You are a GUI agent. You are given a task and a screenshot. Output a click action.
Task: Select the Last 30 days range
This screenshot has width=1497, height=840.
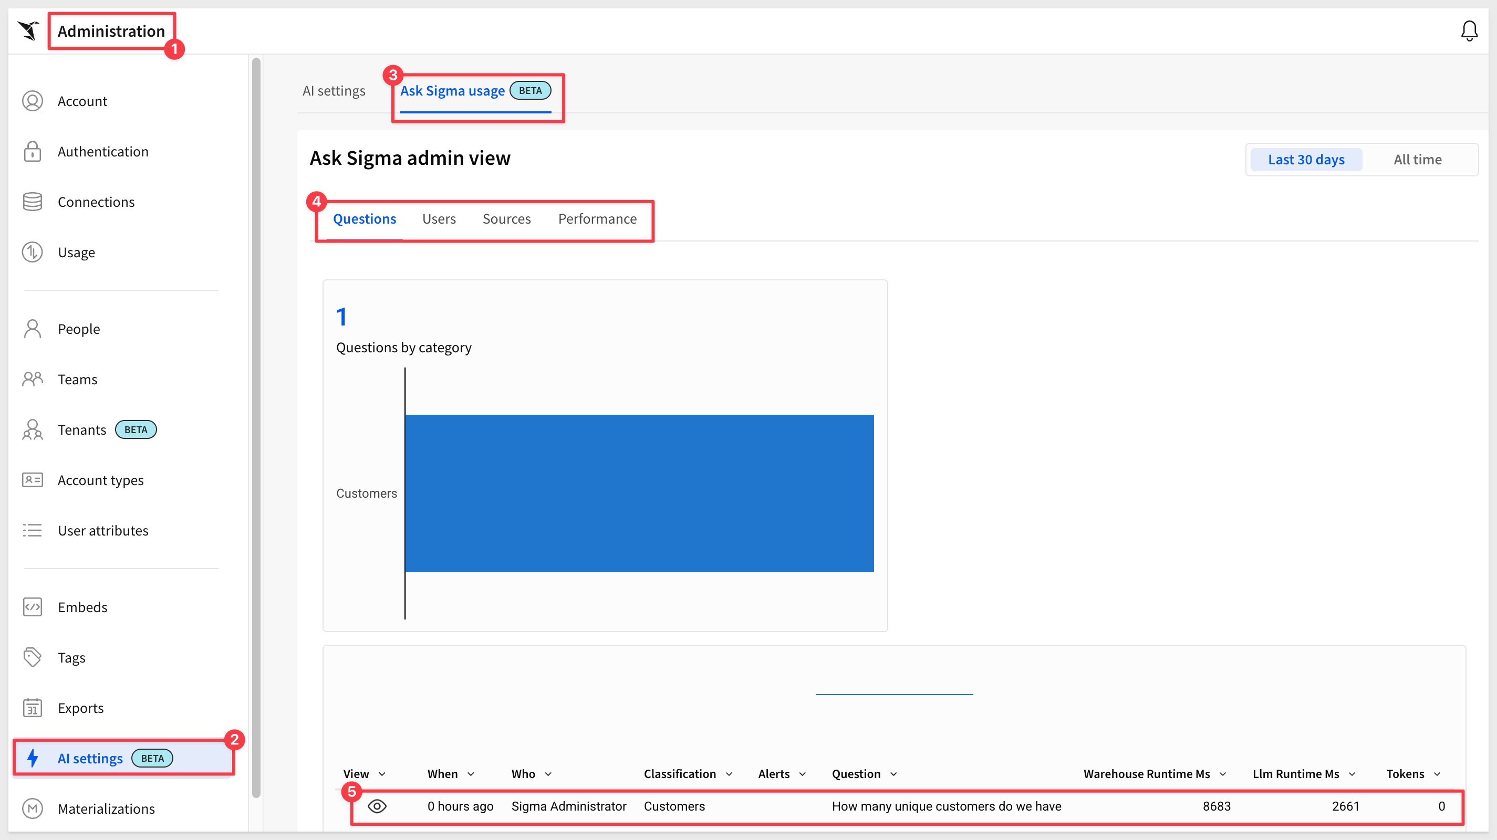point(1306,160)
